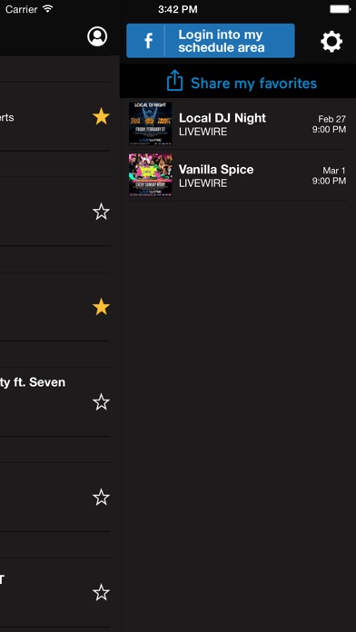
Task: Open the user profile icon
Action: [97, 36]
